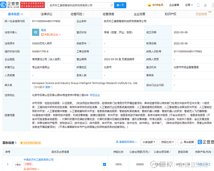Image resolution: width=214 pixels, height=171 pixels.
Task: Open the notifications bell icon
Action: 205,5
